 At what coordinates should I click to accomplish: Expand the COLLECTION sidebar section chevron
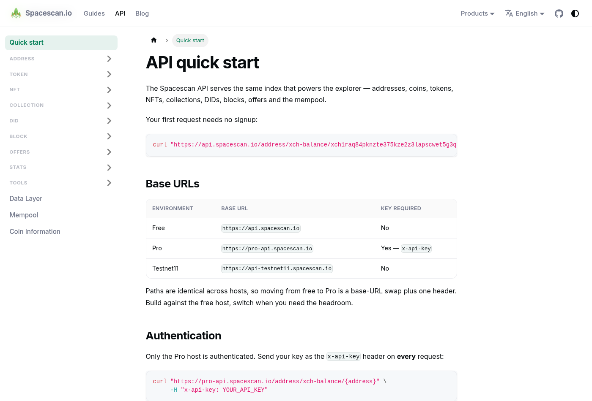tap(109, 106)
